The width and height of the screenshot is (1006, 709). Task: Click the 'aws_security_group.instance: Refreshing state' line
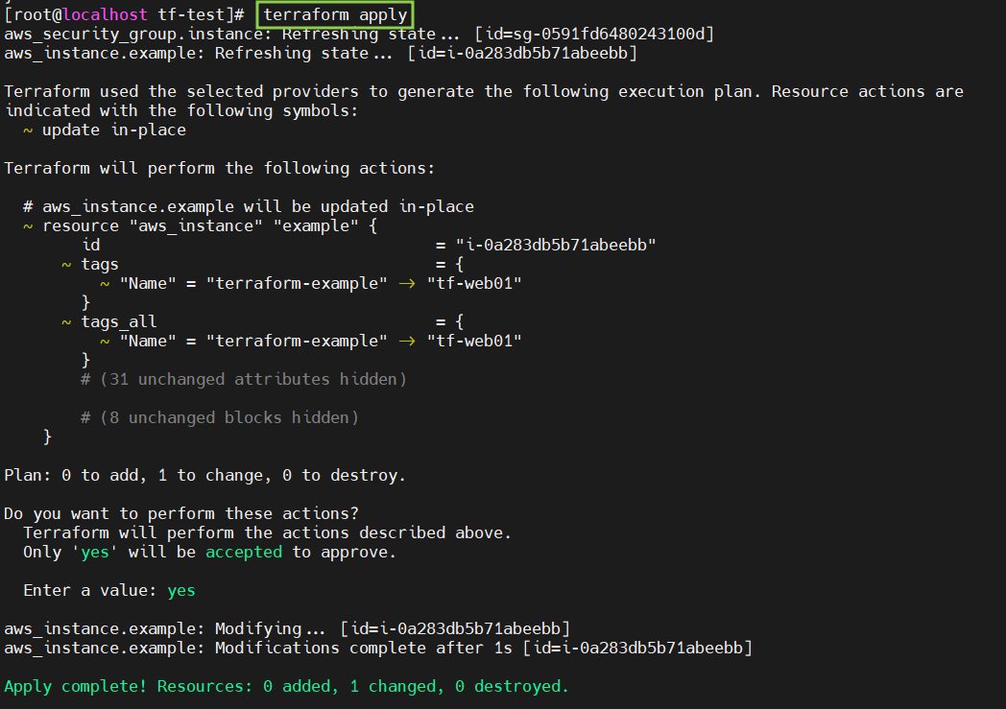pyautogui.click(x=359, y=34)
